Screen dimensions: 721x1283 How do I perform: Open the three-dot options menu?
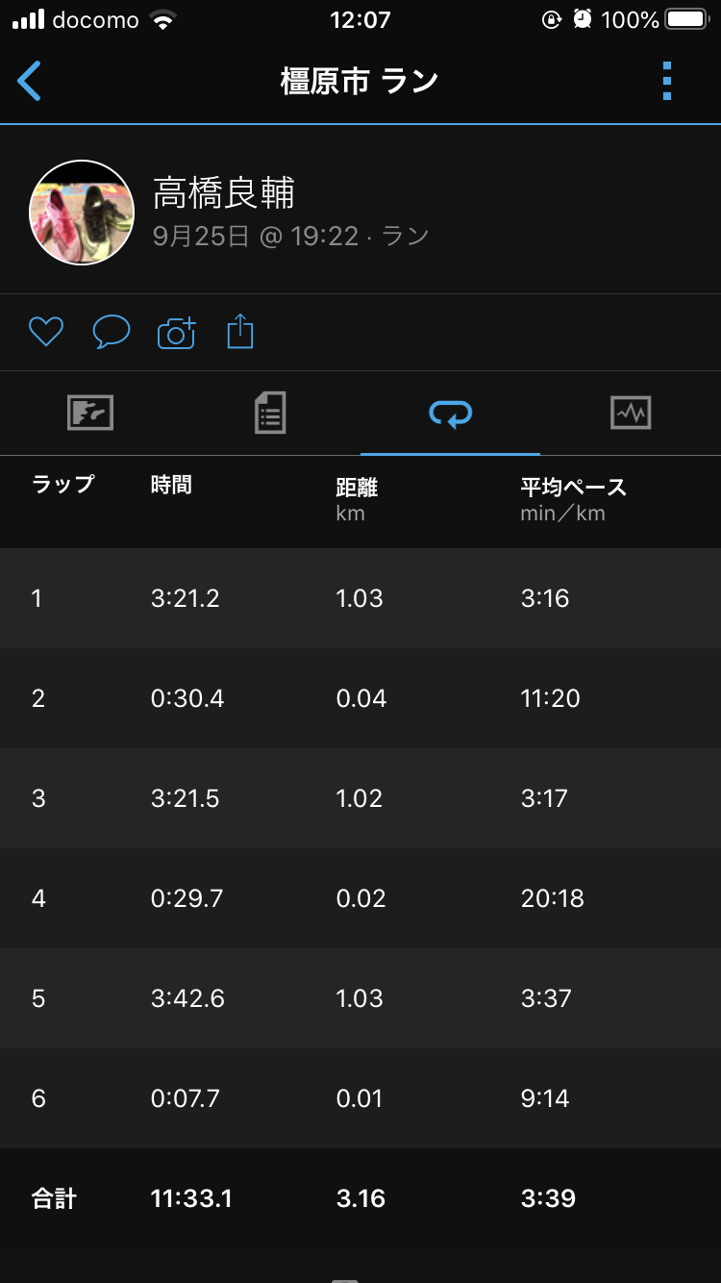pos(667,82)
